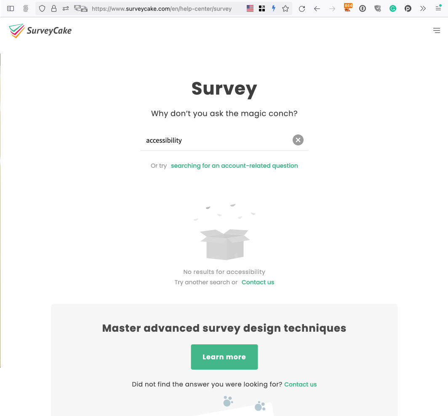Expand hidden extensions via double-chevron
The image size is (448, 416).
click(423, 8)
